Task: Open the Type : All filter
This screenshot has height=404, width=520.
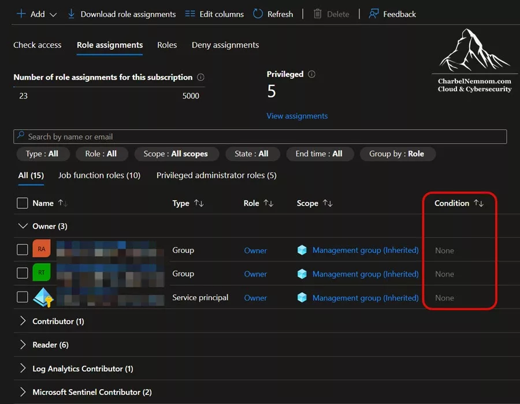Action: pos(42,154)
